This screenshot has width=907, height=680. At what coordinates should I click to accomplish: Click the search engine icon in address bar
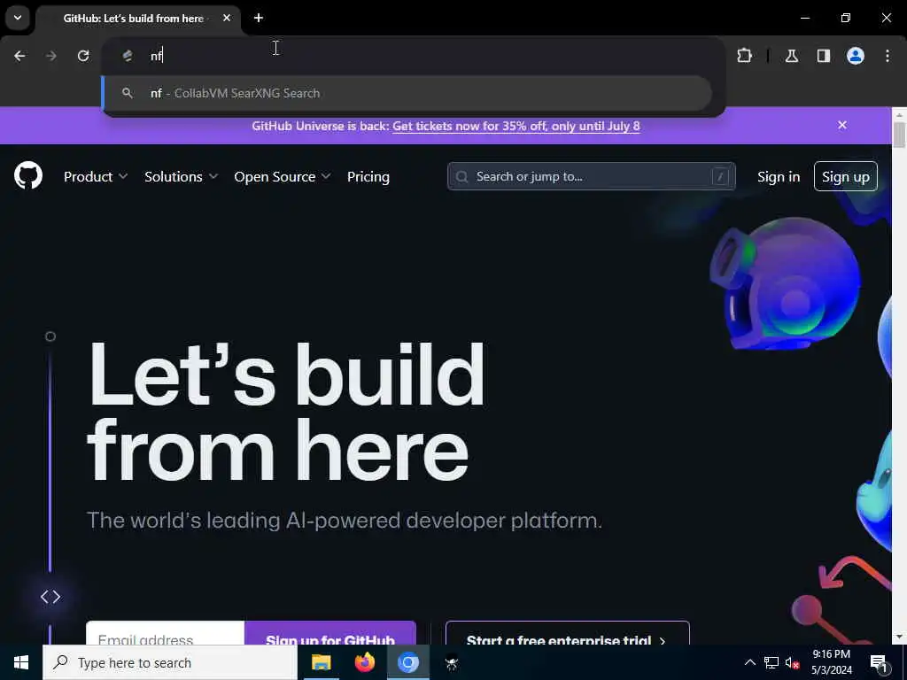pos(128,56)
